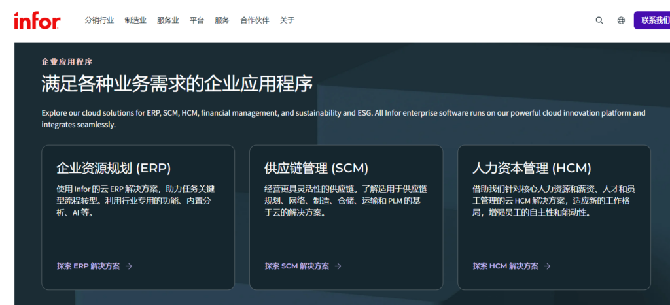Click HCM card description starting 借助我们针对核心人力资源
The image size is (670, 305).
click(x=554, y=201)
